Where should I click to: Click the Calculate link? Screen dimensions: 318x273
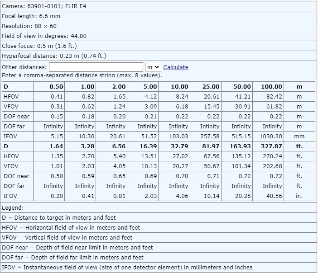[175, 67]
